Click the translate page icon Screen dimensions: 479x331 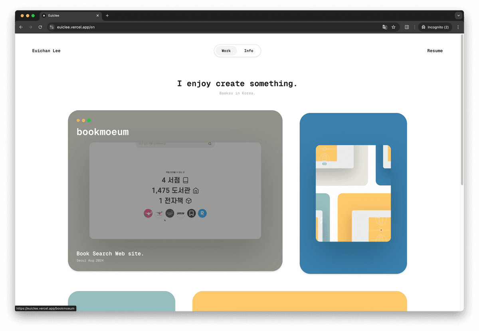[x=384, y=27]
